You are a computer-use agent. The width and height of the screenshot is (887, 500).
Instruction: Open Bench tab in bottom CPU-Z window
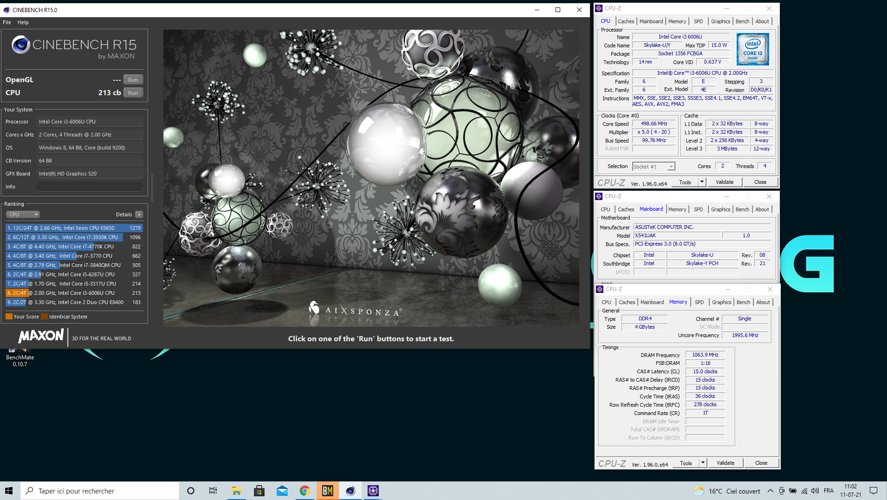pyautogui.click(x=743, y=302)
